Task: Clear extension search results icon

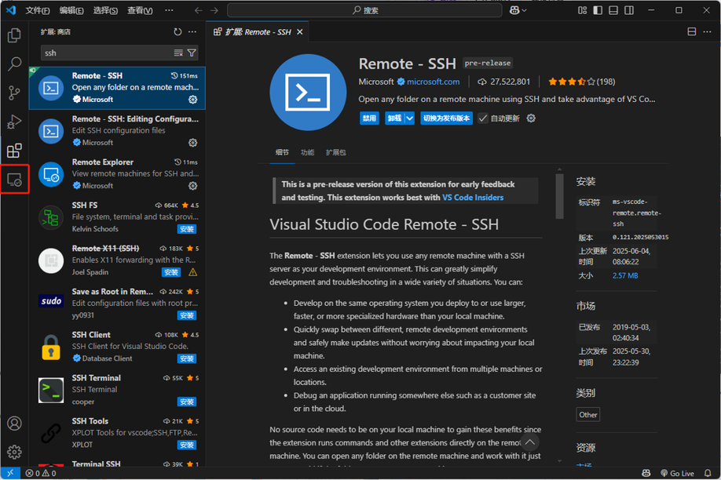Action: [x=178, y=53]
